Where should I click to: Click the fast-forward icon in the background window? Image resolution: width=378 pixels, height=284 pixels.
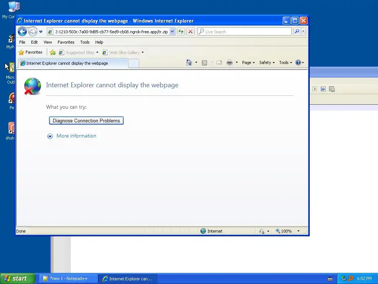point(323,89)
